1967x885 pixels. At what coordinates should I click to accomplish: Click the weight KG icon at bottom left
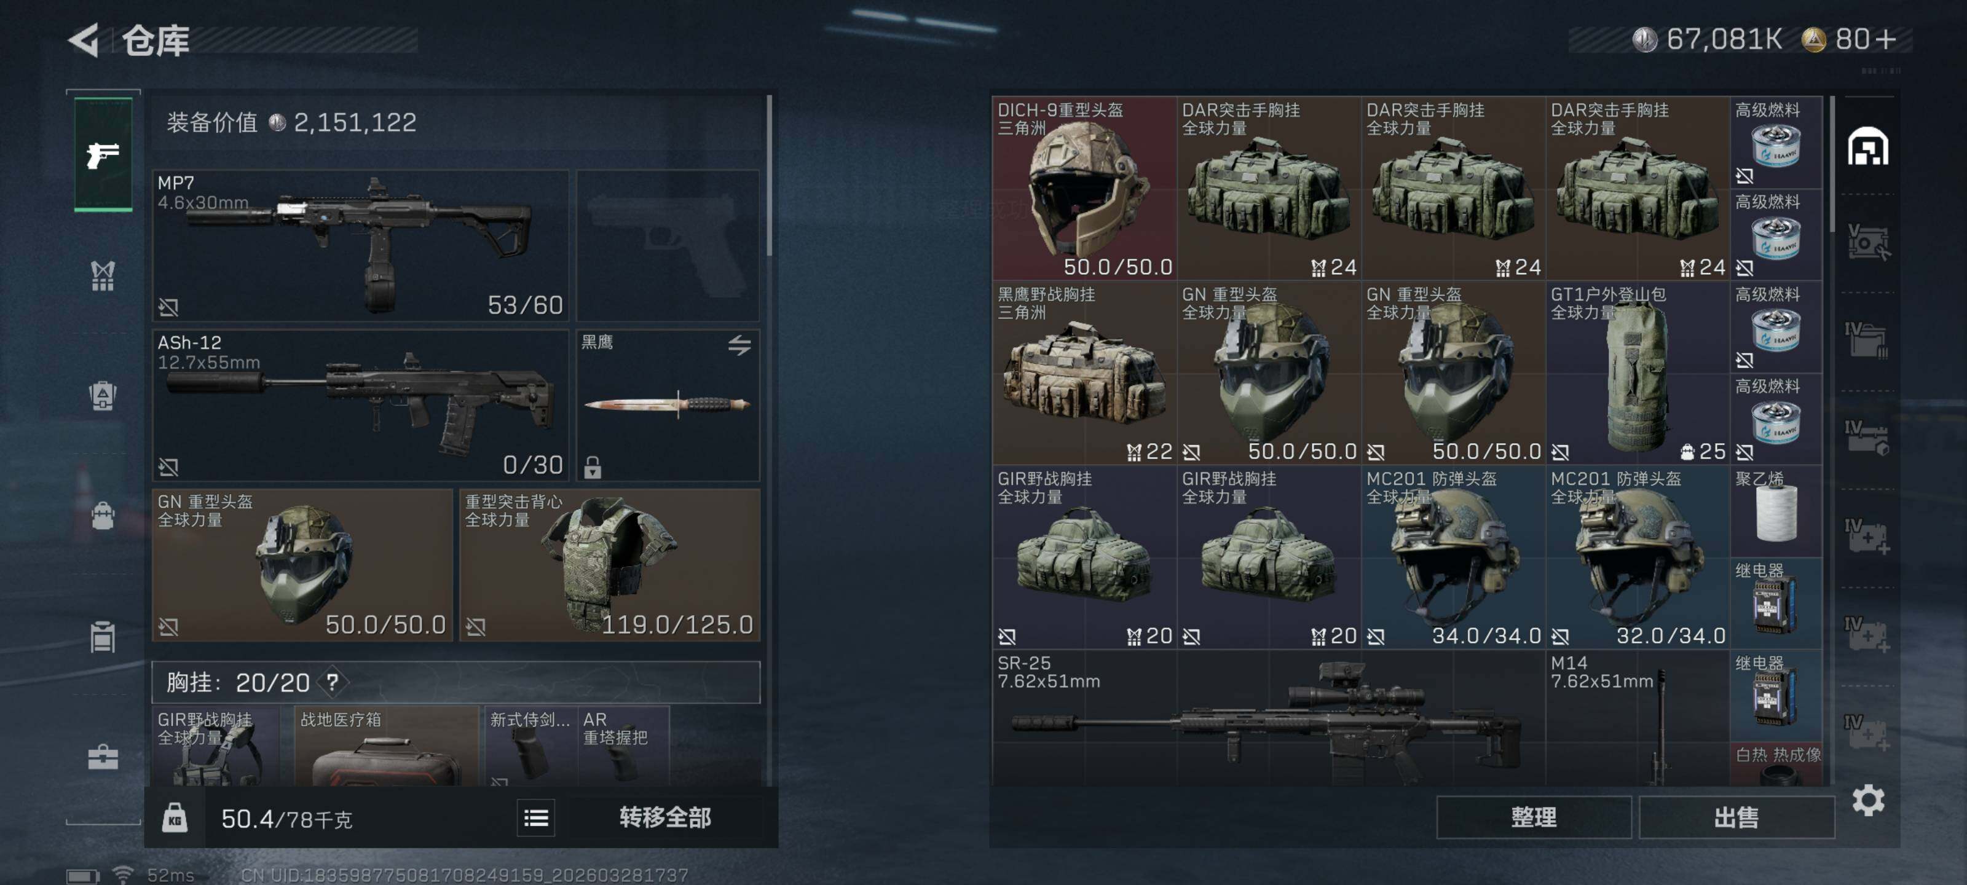pos(175,818)
